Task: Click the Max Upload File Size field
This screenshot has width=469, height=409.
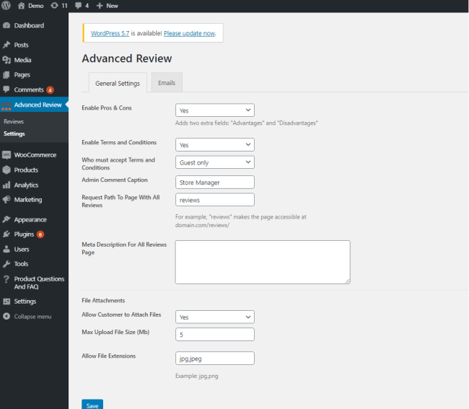Action: pos(215,334)
